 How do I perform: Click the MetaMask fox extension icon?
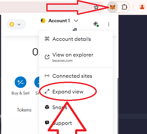tap(112, 7)
